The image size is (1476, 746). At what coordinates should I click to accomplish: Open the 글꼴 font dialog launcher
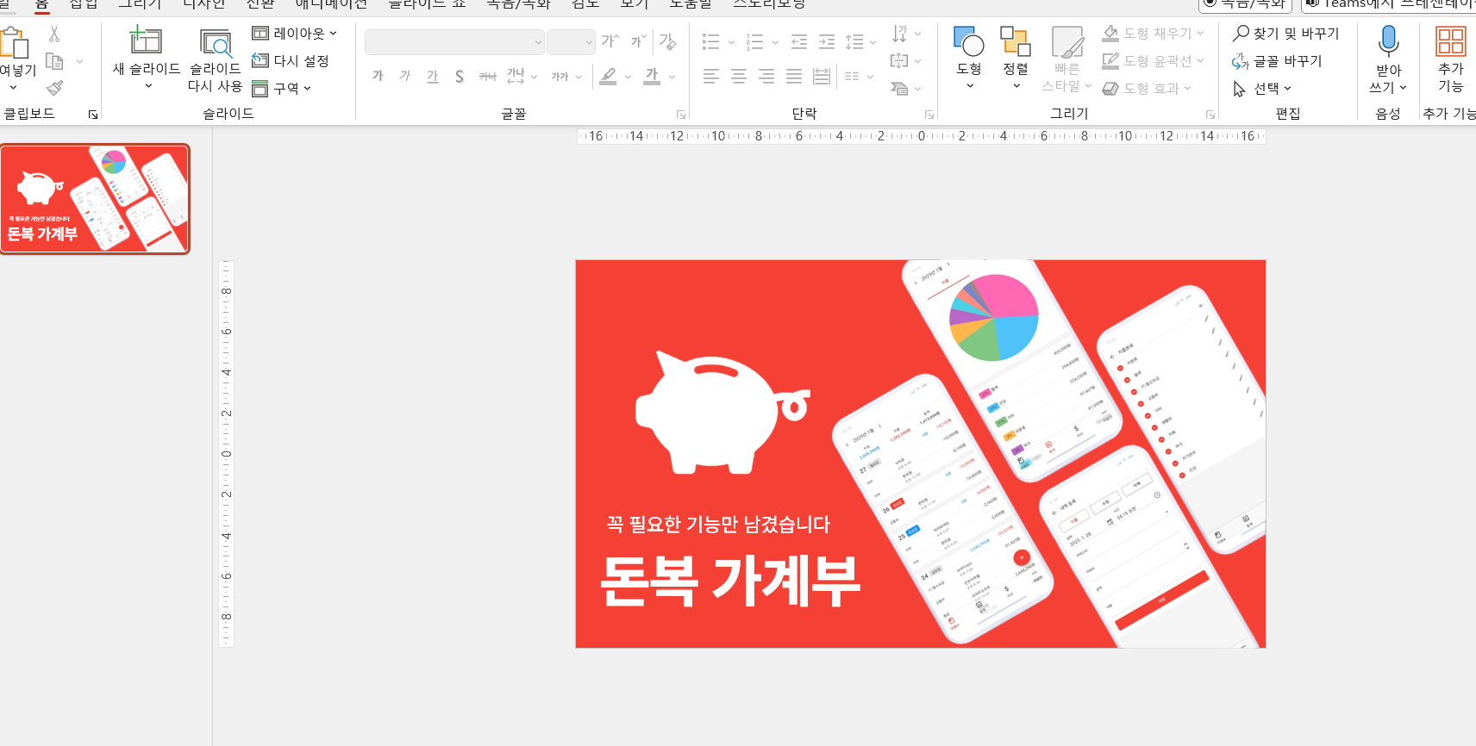coord(680,115)
